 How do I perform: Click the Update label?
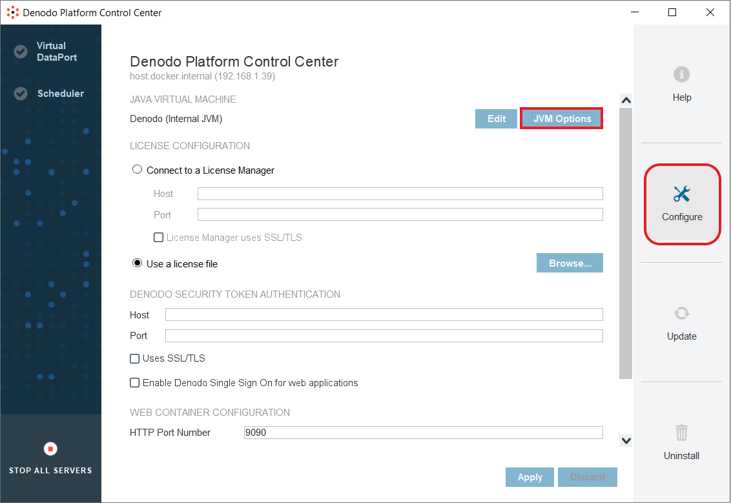[681, 336]
